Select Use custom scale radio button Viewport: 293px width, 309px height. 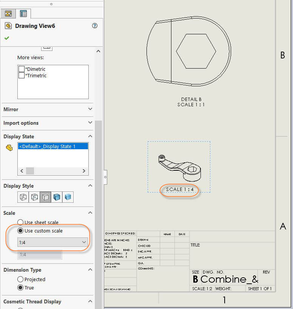coord(20,231)
